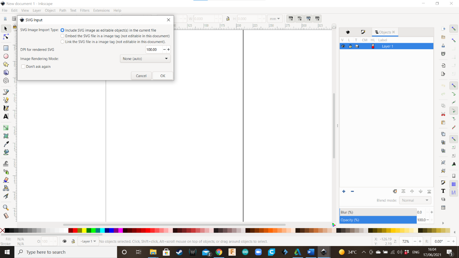Increase Blur value with plus
Image resolution: width=459 pixels, height=258 pixels.
[432, 212]
